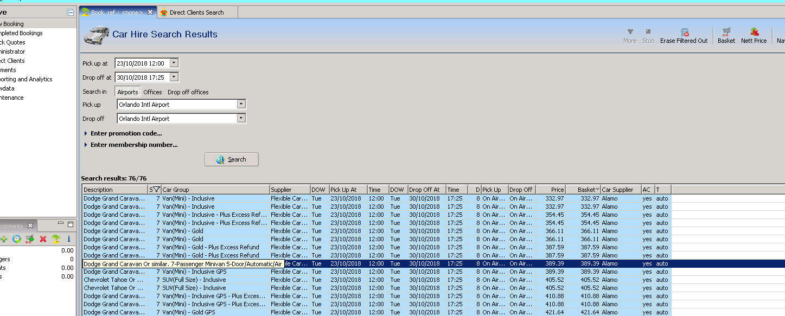
Task: Sort by Pick Up At column header
Action: [x=348, y=190]
